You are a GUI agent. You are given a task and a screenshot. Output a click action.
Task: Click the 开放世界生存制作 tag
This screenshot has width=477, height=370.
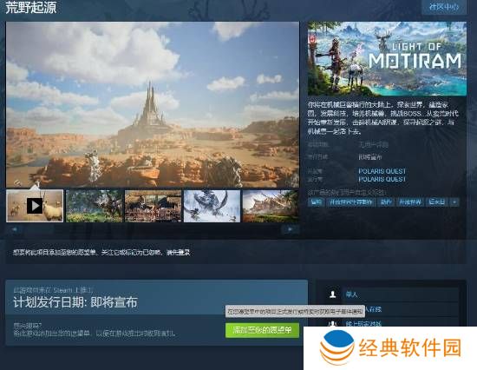[x=350, y=202]
